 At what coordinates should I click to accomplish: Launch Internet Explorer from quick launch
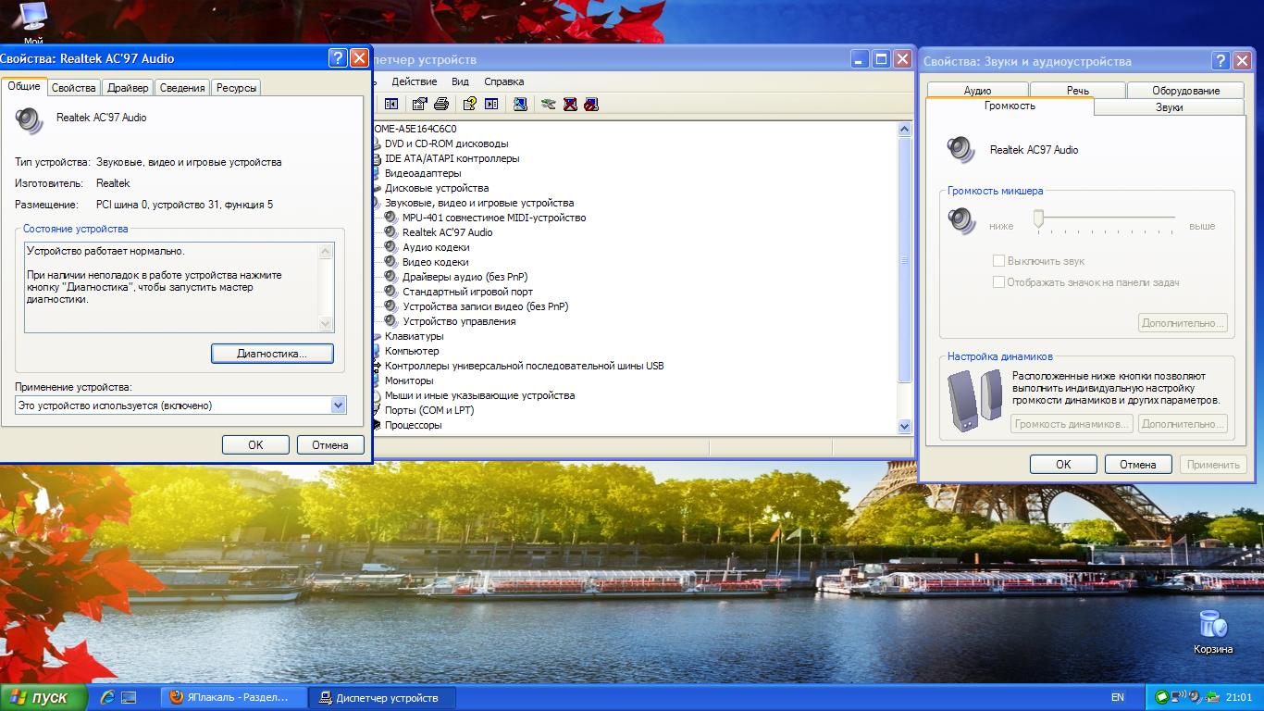click(107, 697)
